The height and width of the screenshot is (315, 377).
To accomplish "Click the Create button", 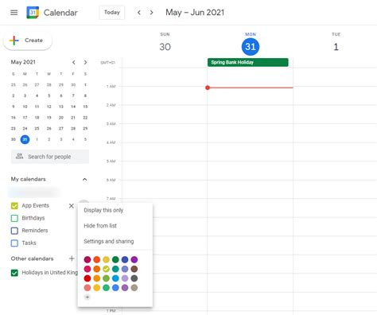I will point(28,41).
